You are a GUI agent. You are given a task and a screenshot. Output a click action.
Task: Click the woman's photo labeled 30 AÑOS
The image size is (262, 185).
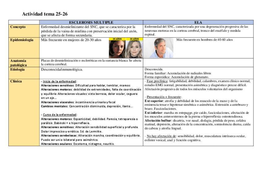click(x=134, y=48)
